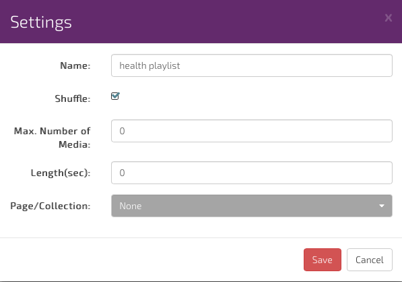Screen dimensions: 402x282
Task: Click the Max. Number of Media label
Action: point(52,138)
